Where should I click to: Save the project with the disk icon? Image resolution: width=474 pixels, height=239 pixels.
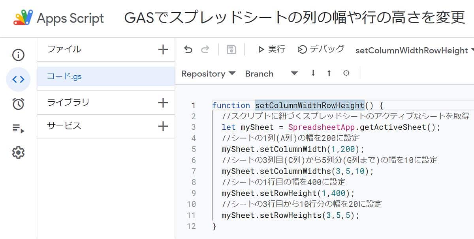pos(231,49)
